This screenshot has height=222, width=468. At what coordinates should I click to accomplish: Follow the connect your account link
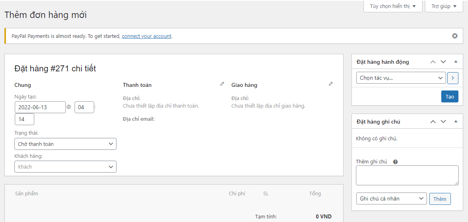pyautogui.click(x=146, y=36)
